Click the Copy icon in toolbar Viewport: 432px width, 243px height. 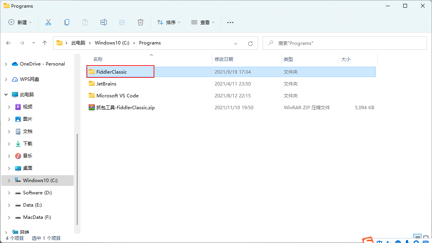coord(67,22)
